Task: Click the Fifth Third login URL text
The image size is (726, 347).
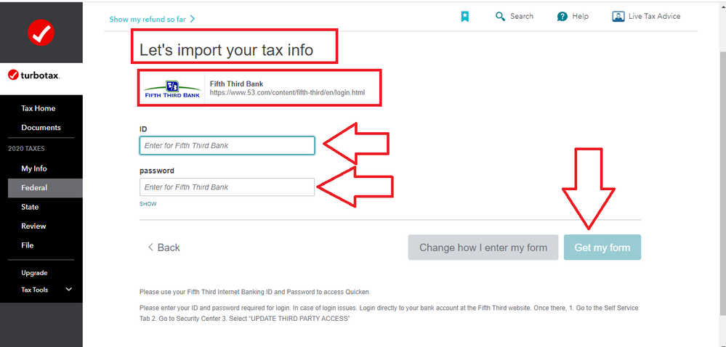Action: 287,92
